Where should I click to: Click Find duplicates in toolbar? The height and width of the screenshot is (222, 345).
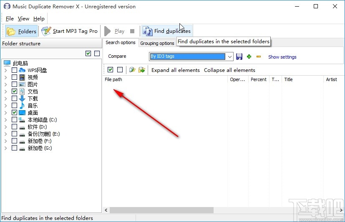[167, 31]
